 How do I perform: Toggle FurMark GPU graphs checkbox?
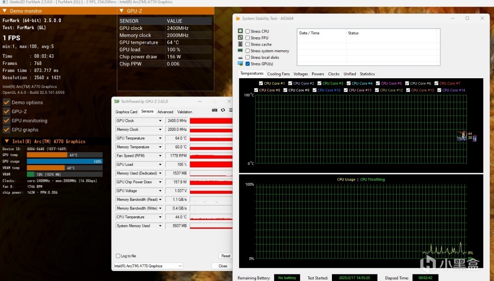pyautogui.click(x=6, y=130)
